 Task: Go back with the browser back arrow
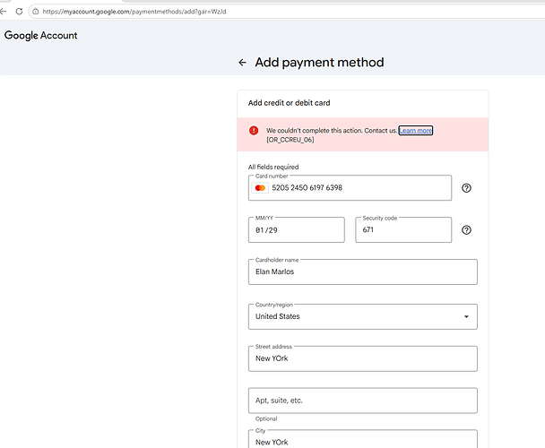(3, 12)
